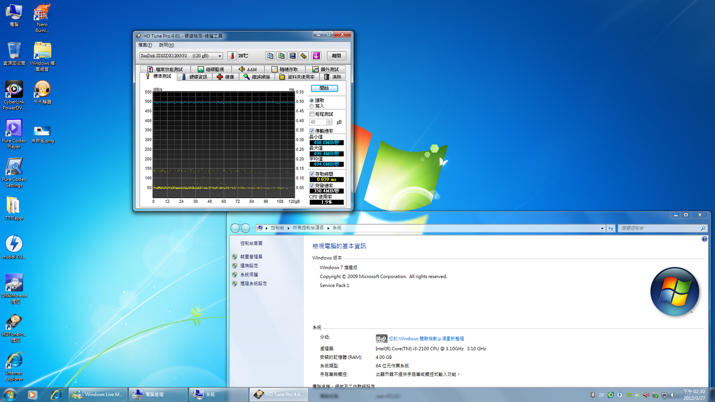Open the Windows Start orb
The image size is (715, 402).
click(x=10, y=394)
